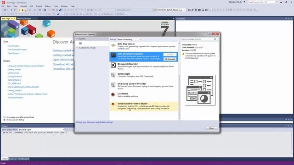Open the Debug Browser dropdown in toolbar
This screenshot has height=165, width=294.
(124, 10)
